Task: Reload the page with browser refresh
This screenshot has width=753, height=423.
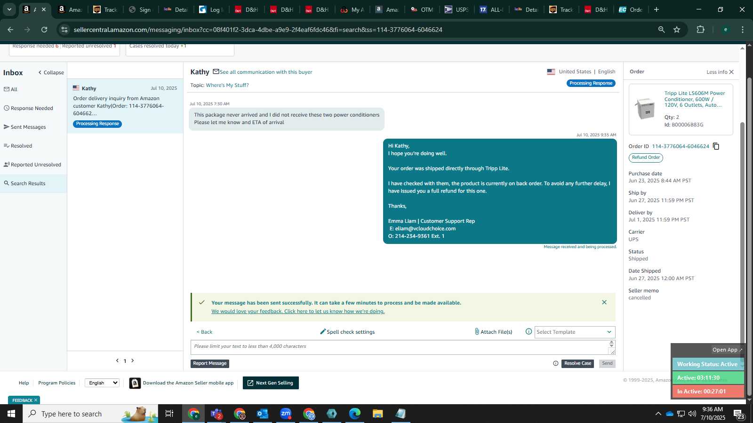Action: pyautogui.click(x=44, y=30)
